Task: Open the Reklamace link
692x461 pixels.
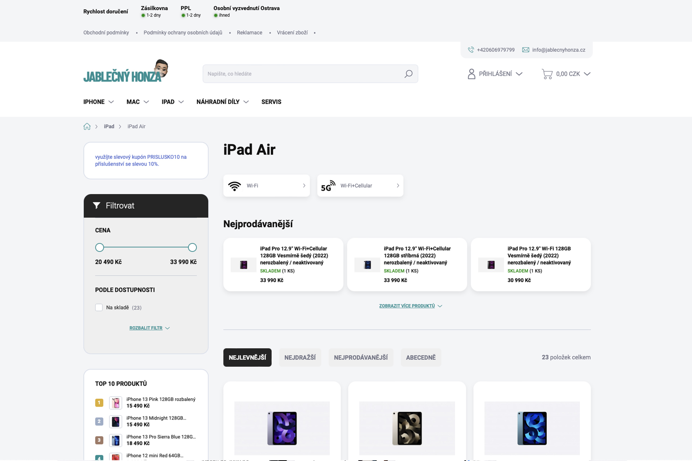Action: [x=249, y=32]
